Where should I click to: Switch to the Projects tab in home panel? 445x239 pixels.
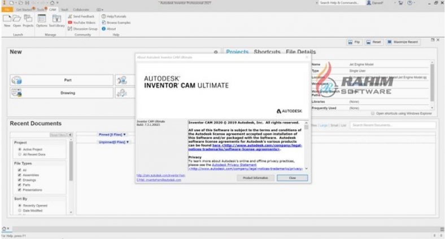[237, 52]
